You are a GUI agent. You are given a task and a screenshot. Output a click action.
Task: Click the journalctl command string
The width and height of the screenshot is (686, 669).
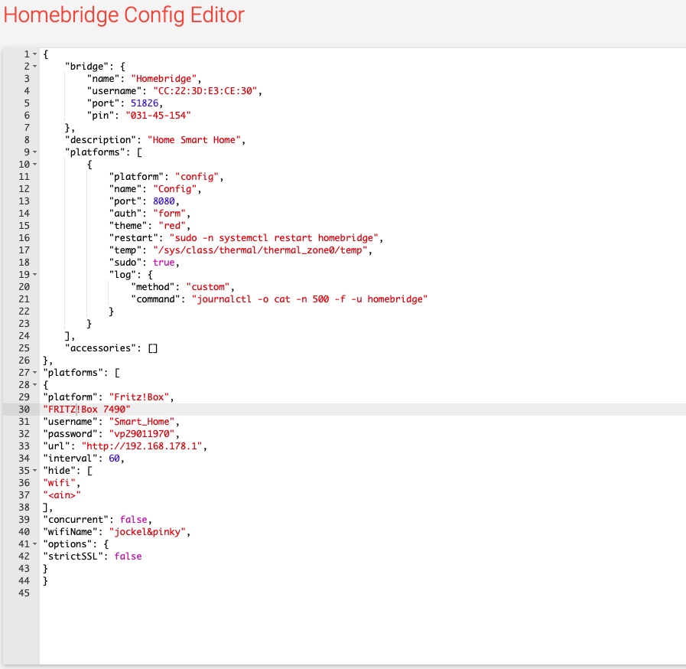309,299
